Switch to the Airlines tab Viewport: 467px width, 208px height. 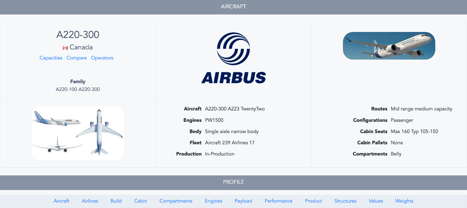(90, 201)
